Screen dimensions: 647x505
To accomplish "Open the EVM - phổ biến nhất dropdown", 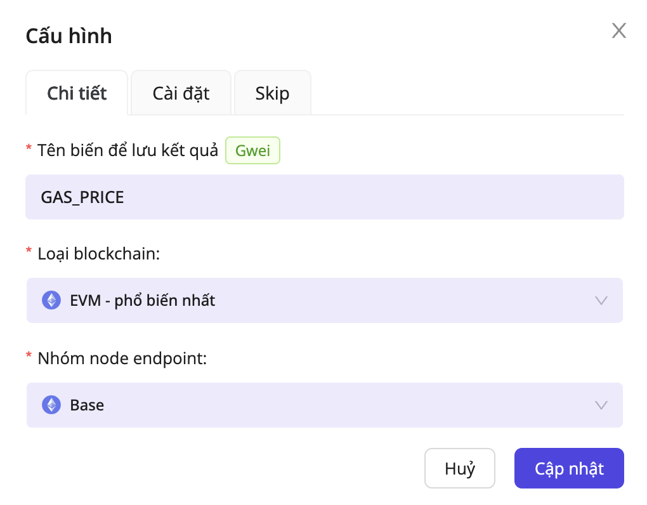I will (324, 300).
